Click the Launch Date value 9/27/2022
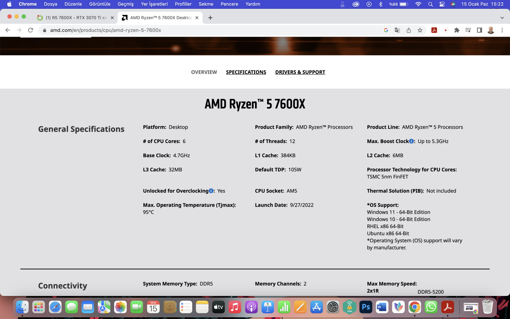 (x=302, y=205)
